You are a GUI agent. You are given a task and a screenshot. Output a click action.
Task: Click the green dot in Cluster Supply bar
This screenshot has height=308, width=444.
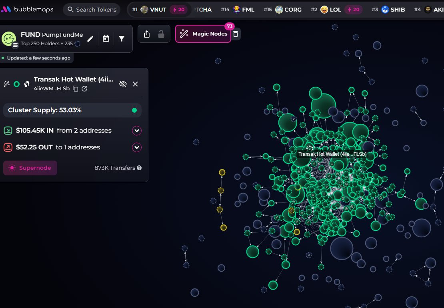[134, 110]
